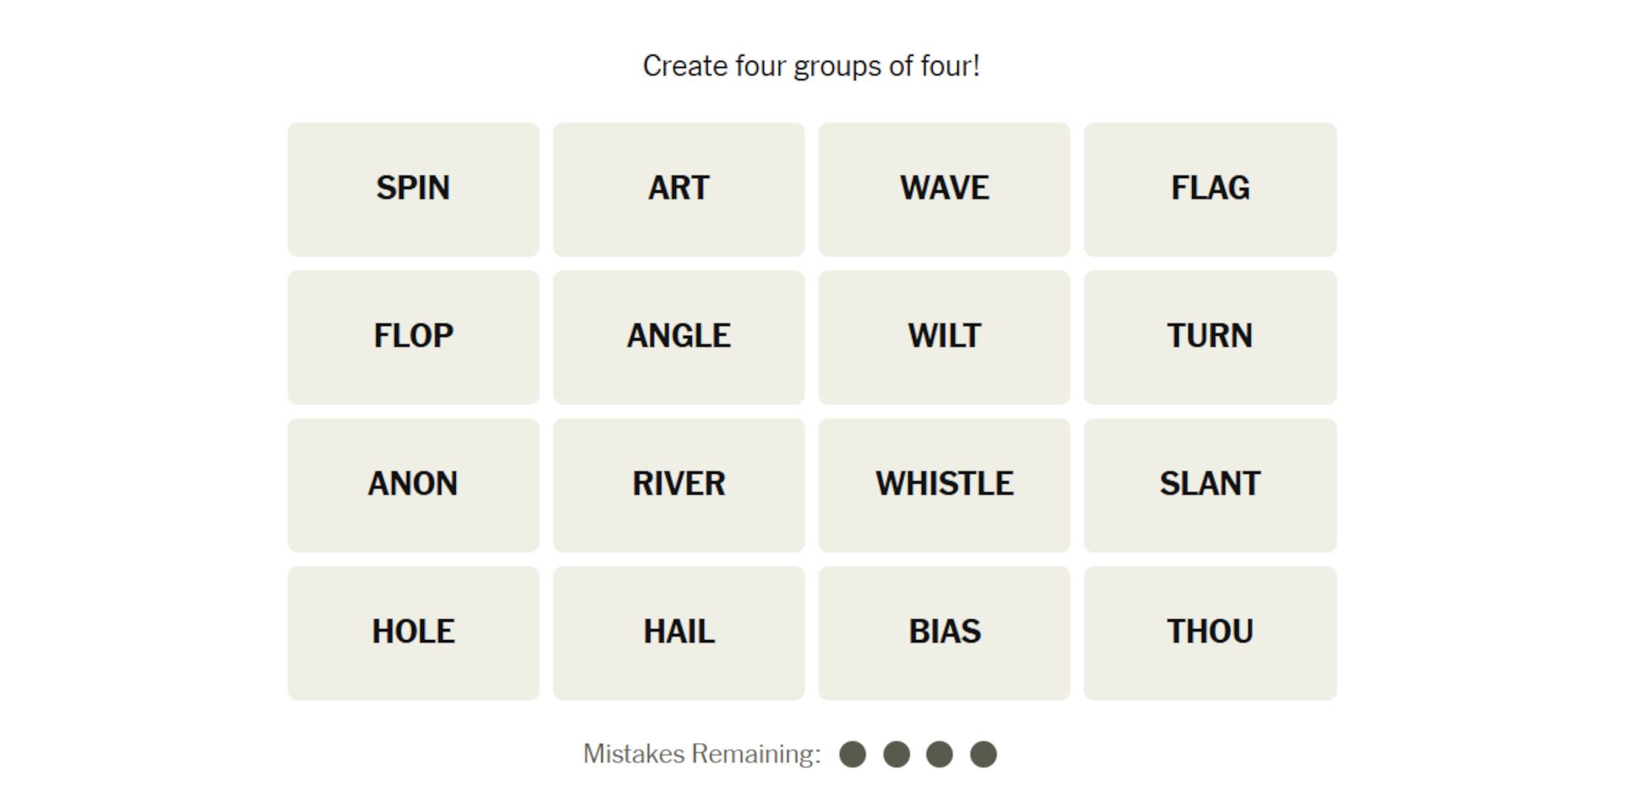Choose the RIVER word tile

coord(679,485)
